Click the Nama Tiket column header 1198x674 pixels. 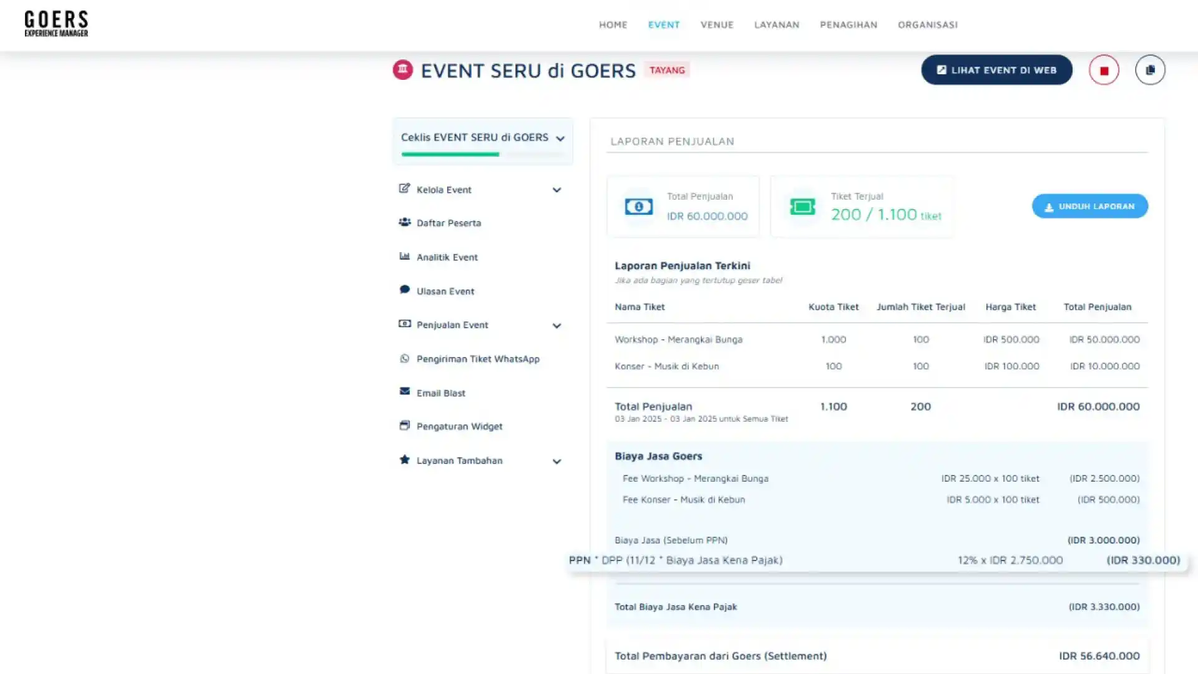[x=639, y=306]
